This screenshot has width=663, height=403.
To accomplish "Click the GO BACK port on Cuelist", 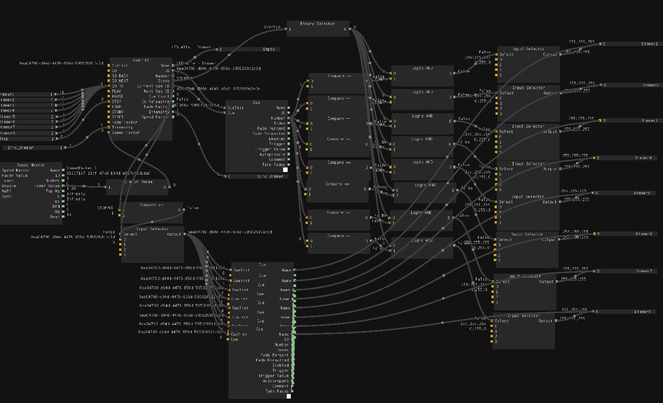I will 109,76.
